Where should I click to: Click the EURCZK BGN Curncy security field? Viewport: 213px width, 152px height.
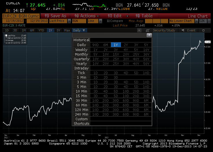pyautogui.click(x=21, y=16)
